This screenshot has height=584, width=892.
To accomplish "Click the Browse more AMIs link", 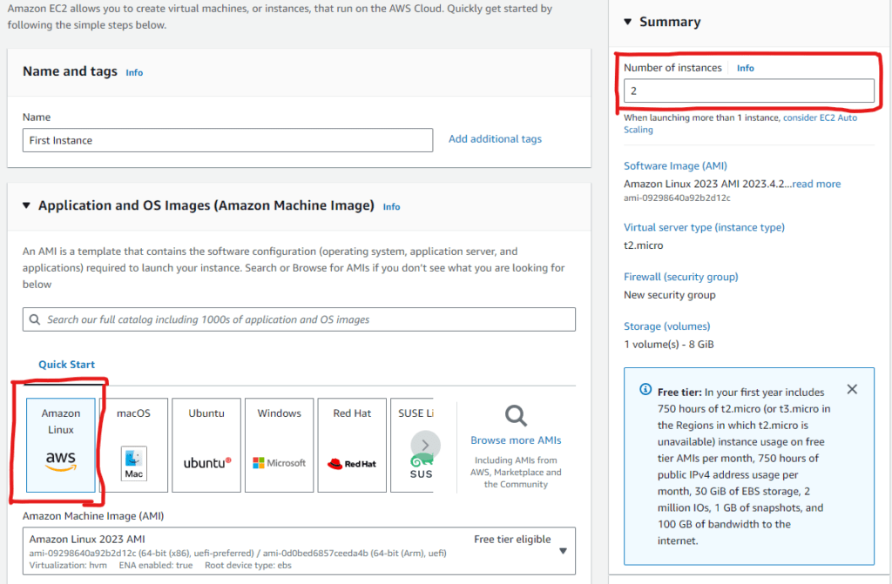I will pos(516,440).
